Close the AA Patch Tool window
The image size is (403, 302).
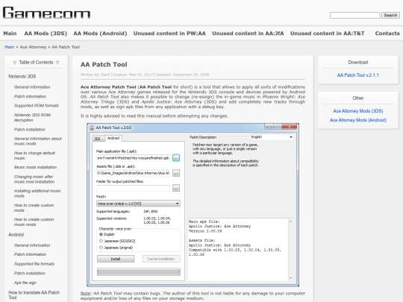click(290, 126)
